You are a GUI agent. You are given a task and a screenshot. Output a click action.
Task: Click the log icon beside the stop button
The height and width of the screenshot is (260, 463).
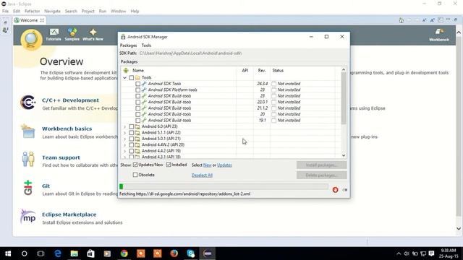pos(344,190)
